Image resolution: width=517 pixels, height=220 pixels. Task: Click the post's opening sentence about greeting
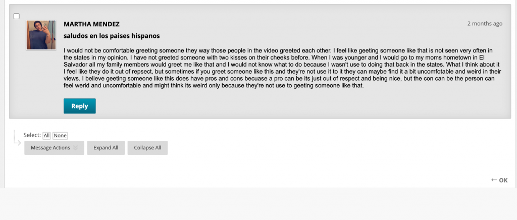tap(197, 51)
